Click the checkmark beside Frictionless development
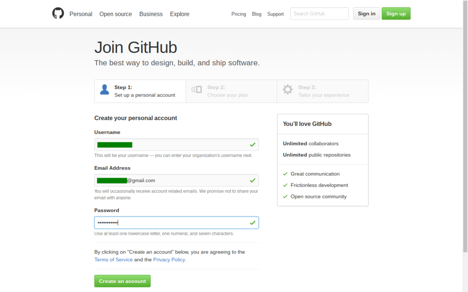The width and height of the screenshot is (468, 292). pyautogui.click(x=285, y=185)
